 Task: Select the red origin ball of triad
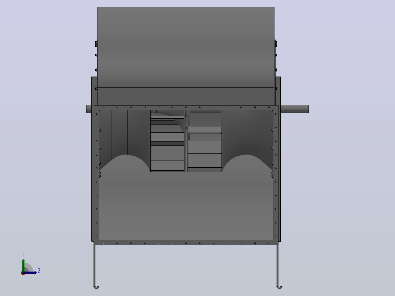click(23, 273)
